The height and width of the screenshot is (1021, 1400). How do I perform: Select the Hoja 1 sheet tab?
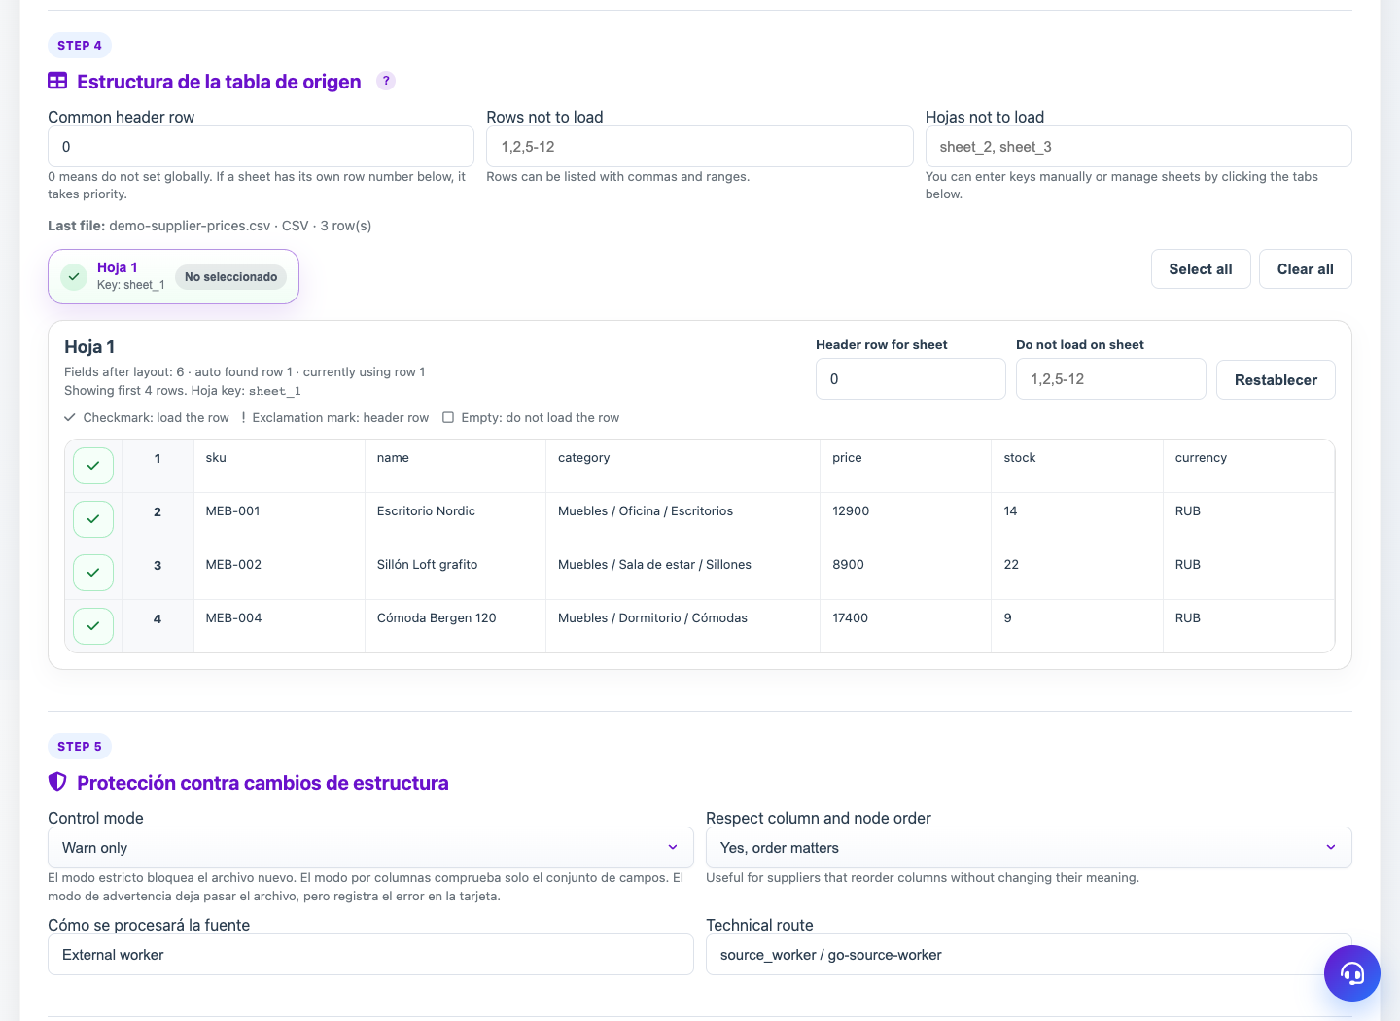click(x=173, y=277)
